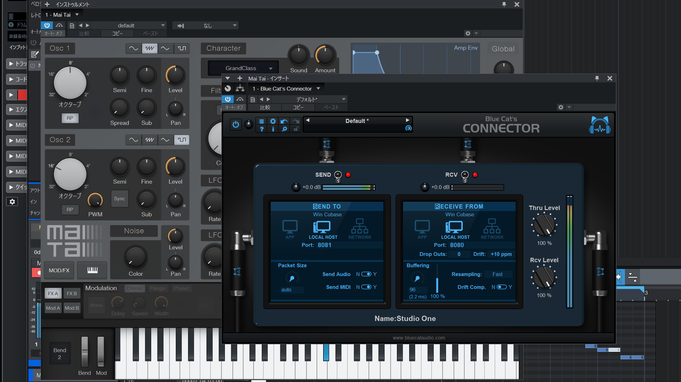Switch to Mod B tab
Viewport: 681px width, 382px height.
click(72, 308)
